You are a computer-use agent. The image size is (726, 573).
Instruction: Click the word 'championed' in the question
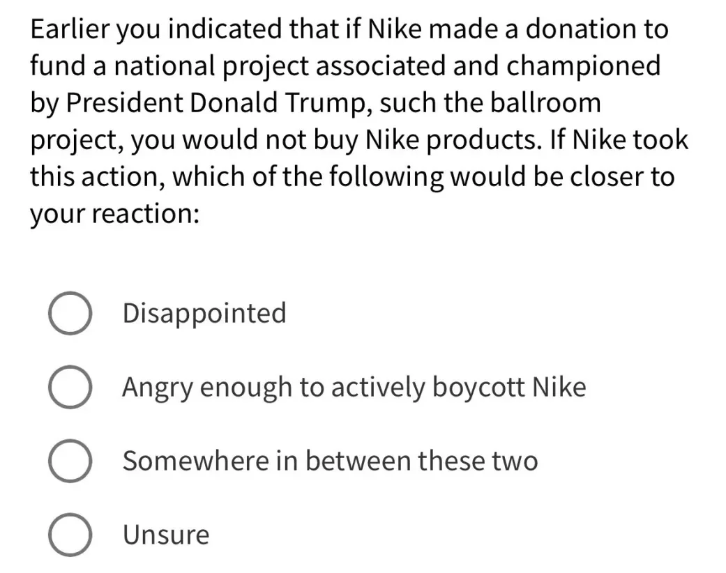584,66
